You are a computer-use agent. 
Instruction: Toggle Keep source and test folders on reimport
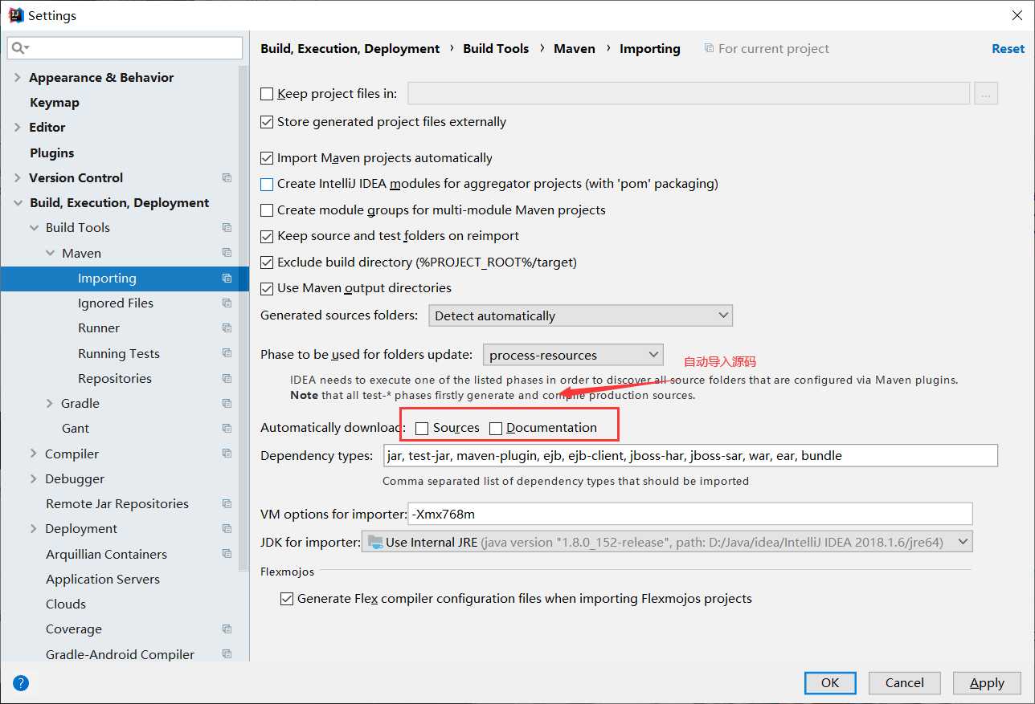(x=267, y=236)
